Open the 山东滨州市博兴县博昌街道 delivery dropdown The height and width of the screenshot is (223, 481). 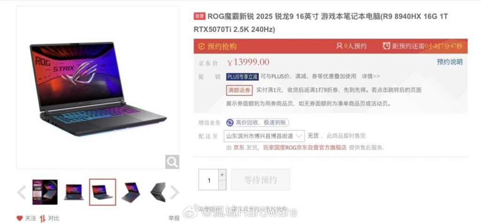tap(264, 136)
